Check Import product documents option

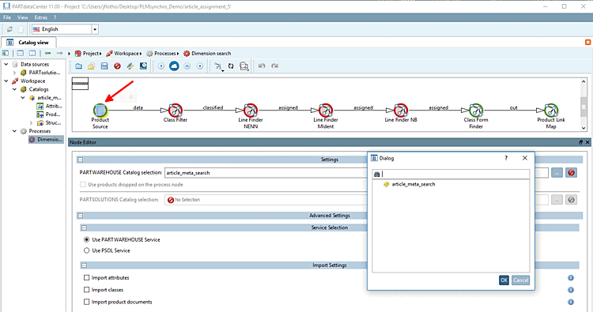(x=87, y=302)
